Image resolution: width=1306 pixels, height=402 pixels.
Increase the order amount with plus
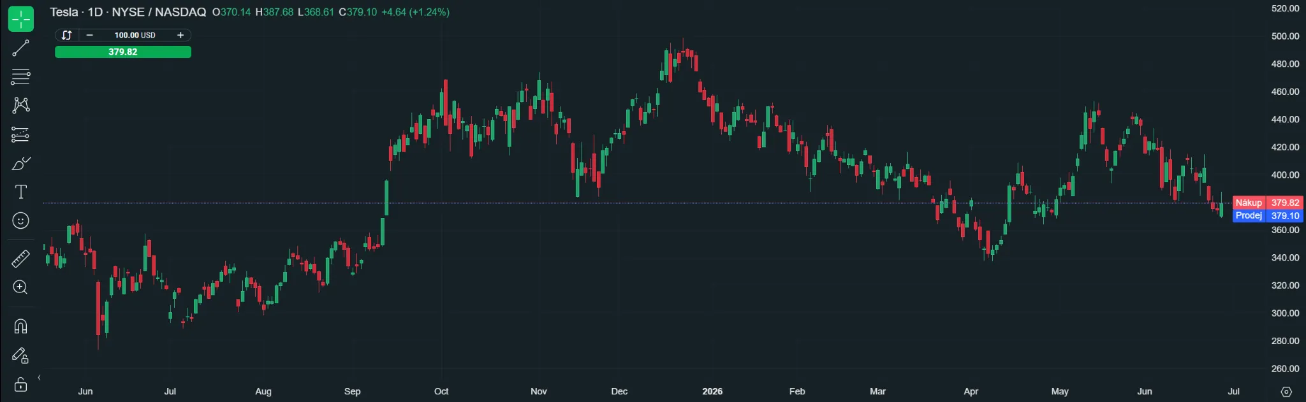tap(180, 35)
